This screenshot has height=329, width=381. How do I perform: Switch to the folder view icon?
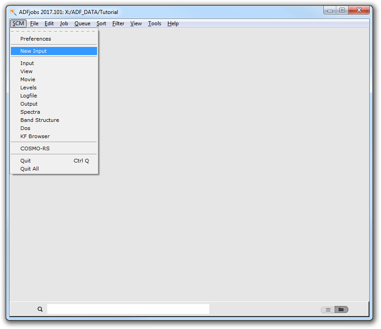(x=341, y=310)
